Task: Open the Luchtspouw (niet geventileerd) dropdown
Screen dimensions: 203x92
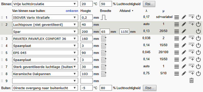Action: pos(45,24)
